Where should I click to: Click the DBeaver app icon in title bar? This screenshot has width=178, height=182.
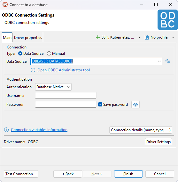pyautogui.click(x=5, y=5)
